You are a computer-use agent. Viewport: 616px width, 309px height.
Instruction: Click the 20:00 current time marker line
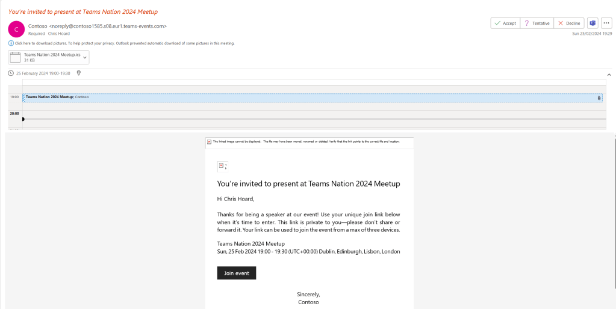tap(301, 119)
